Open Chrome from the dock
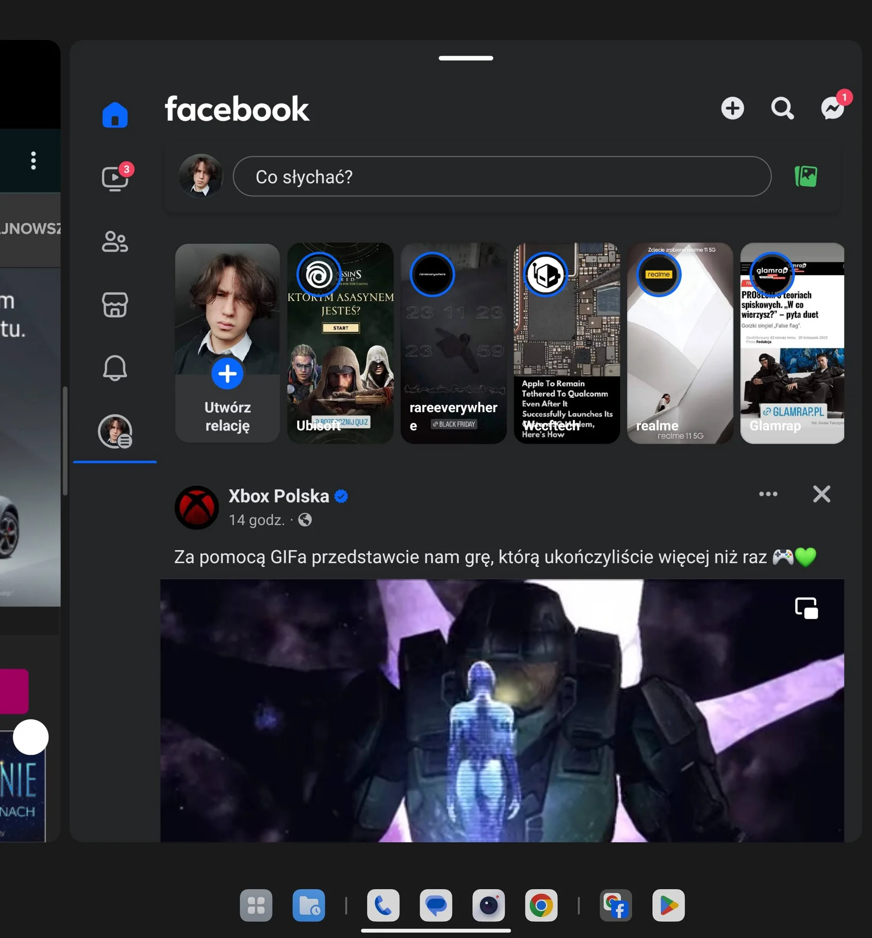The image size is (872, 938). [541, 906]
